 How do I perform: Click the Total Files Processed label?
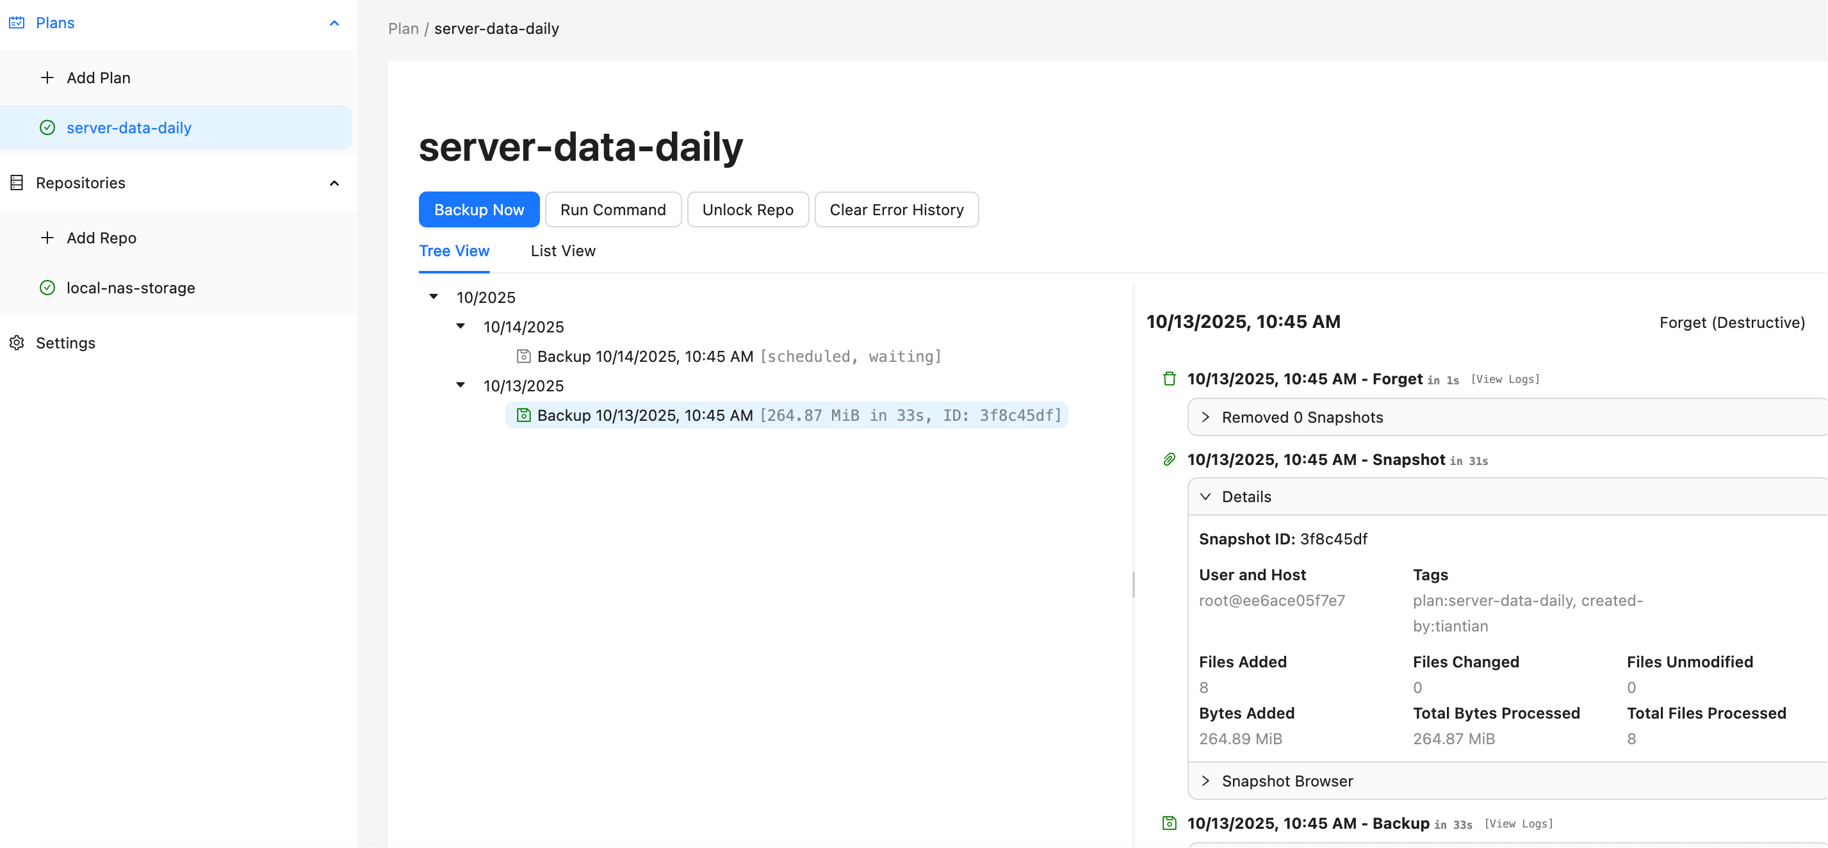[x=1706, y=713]
